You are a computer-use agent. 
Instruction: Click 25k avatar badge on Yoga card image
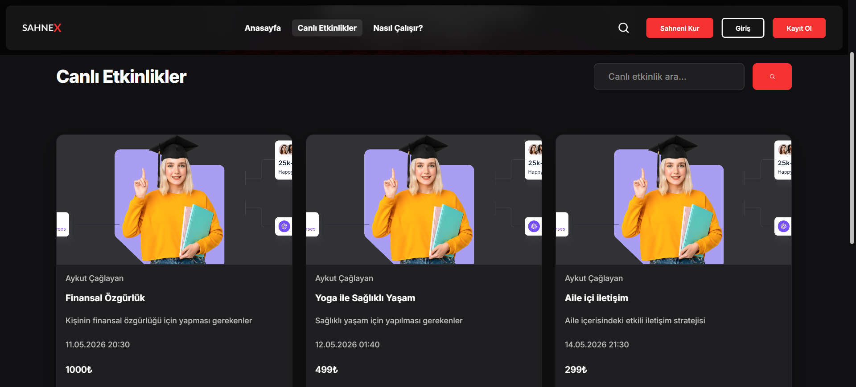(x=533, y=160)
